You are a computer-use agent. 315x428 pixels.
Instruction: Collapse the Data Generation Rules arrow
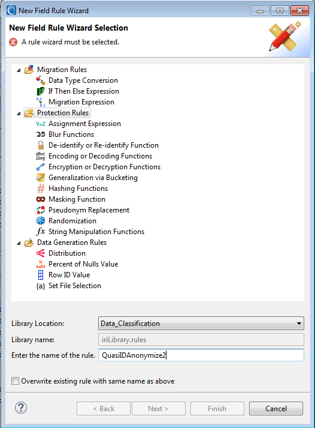[19, 243]
